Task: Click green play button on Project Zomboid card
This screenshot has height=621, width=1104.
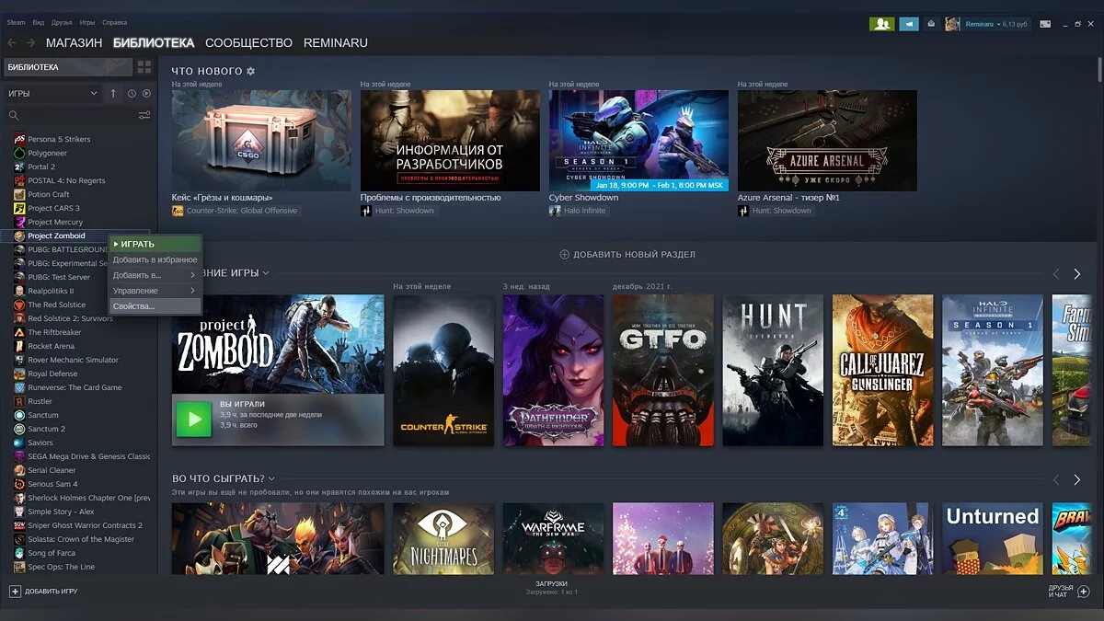Action: pyautogui.click(x=194, y=420)
